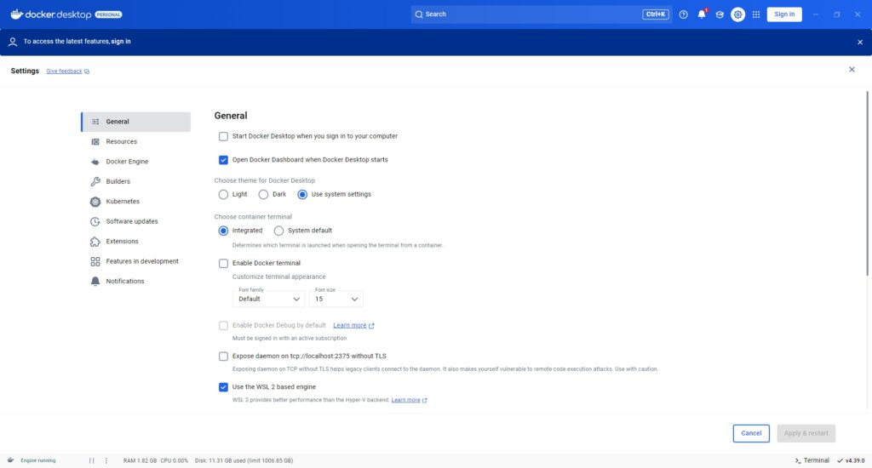Open the General settings tab

pyautogui.click(x=136, y=122)
